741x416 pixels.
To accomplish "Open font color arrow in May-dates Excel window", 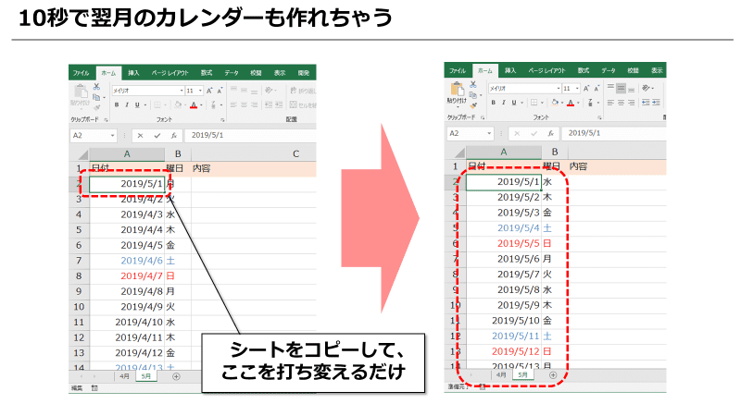I will pos(578,103).
